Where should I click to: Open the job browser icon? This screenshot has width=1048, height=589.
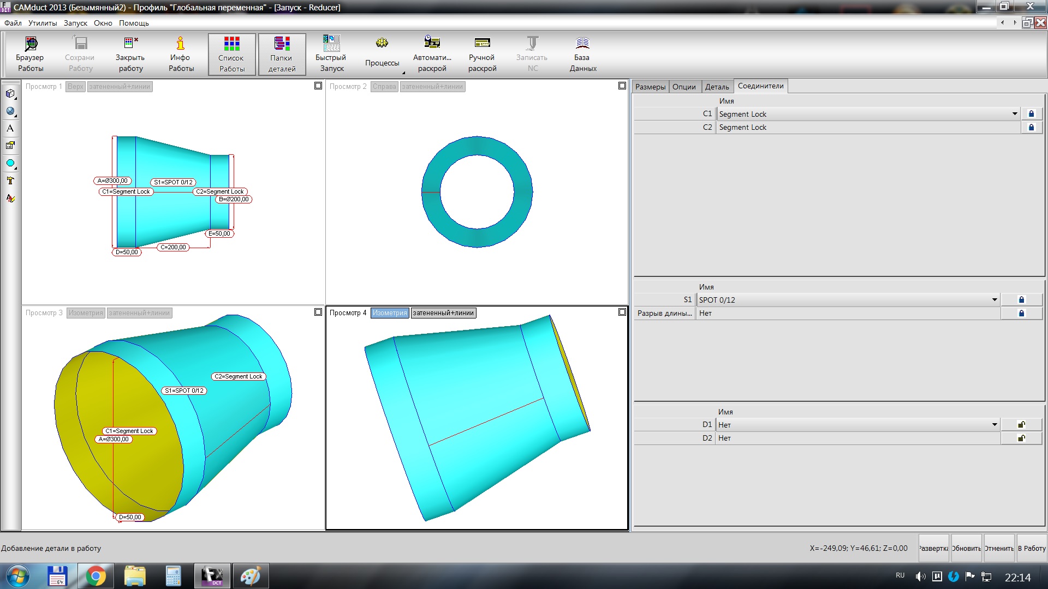[x=30, y=44]
